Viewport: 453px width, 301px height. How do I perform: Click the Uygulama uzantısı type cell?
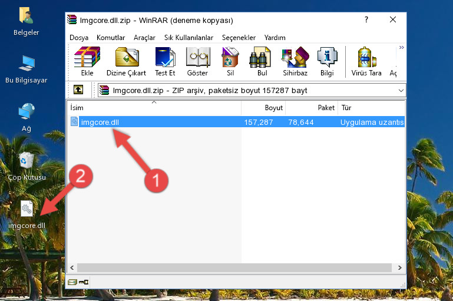[372, 122]
